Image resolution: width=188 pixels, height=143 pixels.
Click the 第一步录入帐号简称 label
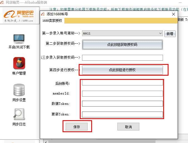coord(61,33)
